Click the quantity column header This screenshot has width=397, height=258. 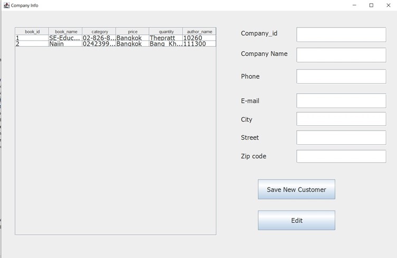[166, 32]
